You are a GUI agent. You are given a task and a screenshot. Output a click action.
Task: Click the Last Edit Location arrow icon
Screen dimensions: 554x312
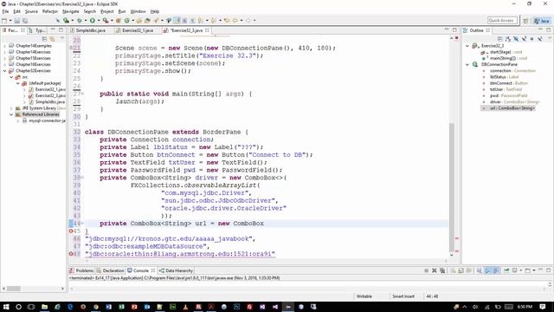(227, 21)
